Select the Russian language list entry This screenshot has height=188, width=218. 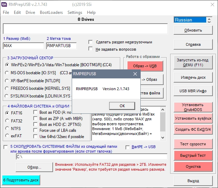coord(190,20)
